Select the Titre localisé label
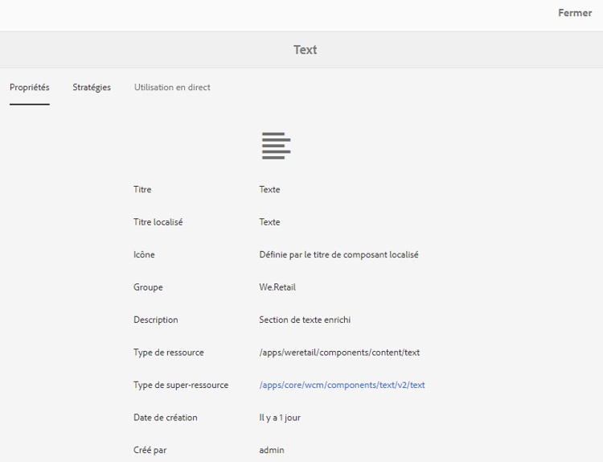The image size is (603, 462). [x=158, y=222]
